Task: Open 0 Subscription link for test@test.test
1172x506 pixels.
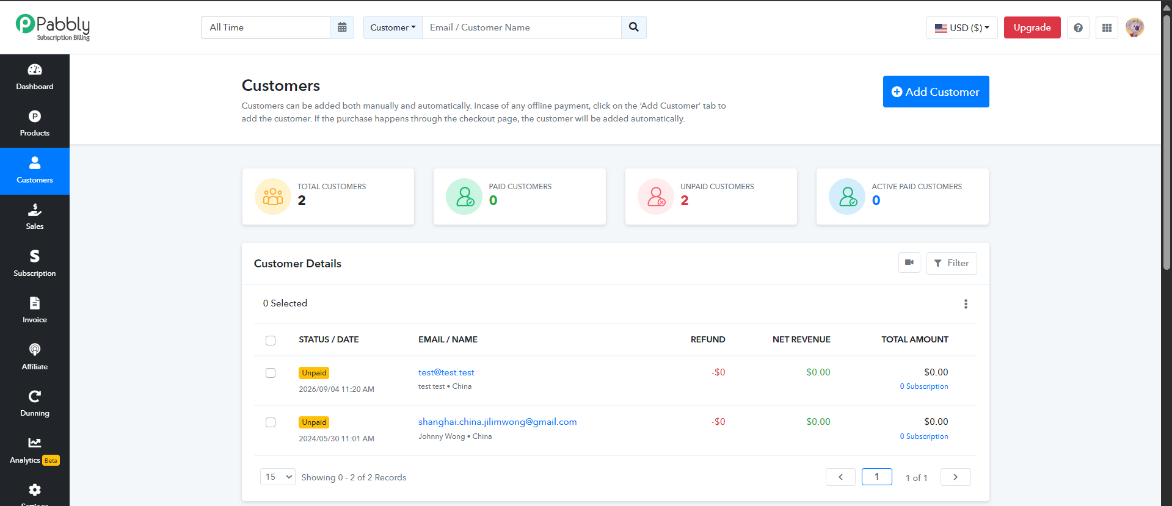Action: pyautogui.click(x=924, y=386)
